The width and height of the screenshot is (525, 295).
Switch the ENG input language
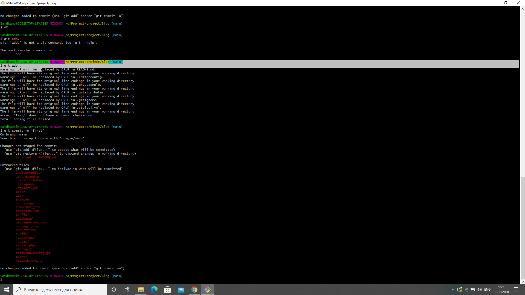coord(487,290)
